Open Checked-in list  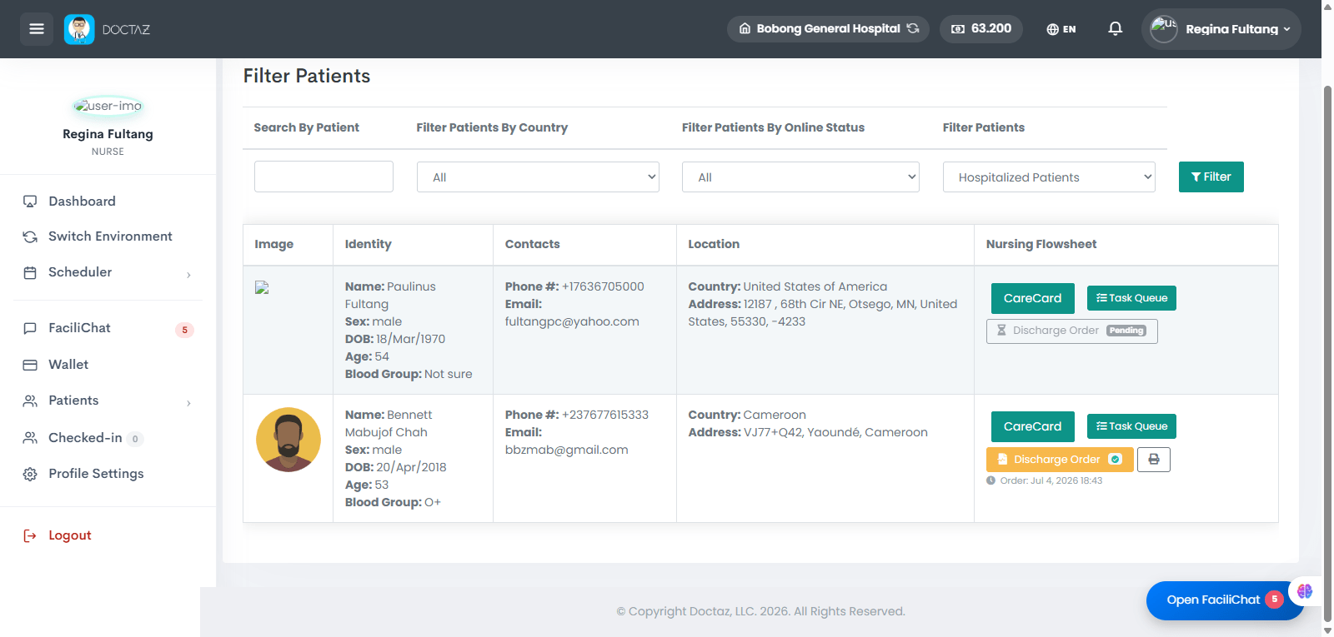(x=85, y=438)
